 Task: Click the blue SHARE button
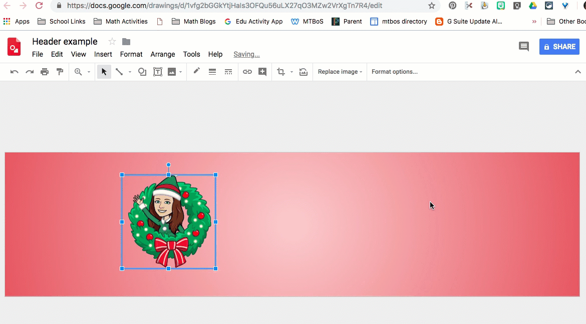click(x=559, y=47)
